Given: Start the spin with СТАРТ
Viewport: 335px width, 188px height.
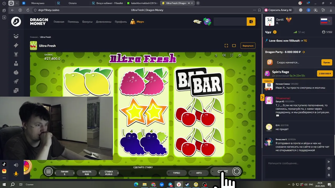Looking at the screenshot, I should (x=223, y=172).
